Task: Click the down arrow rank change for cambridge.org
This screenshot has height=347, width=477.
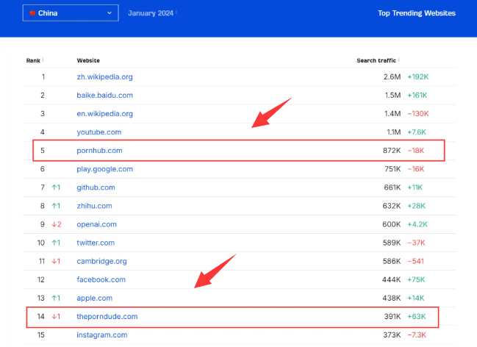Action: coord(56,261)
